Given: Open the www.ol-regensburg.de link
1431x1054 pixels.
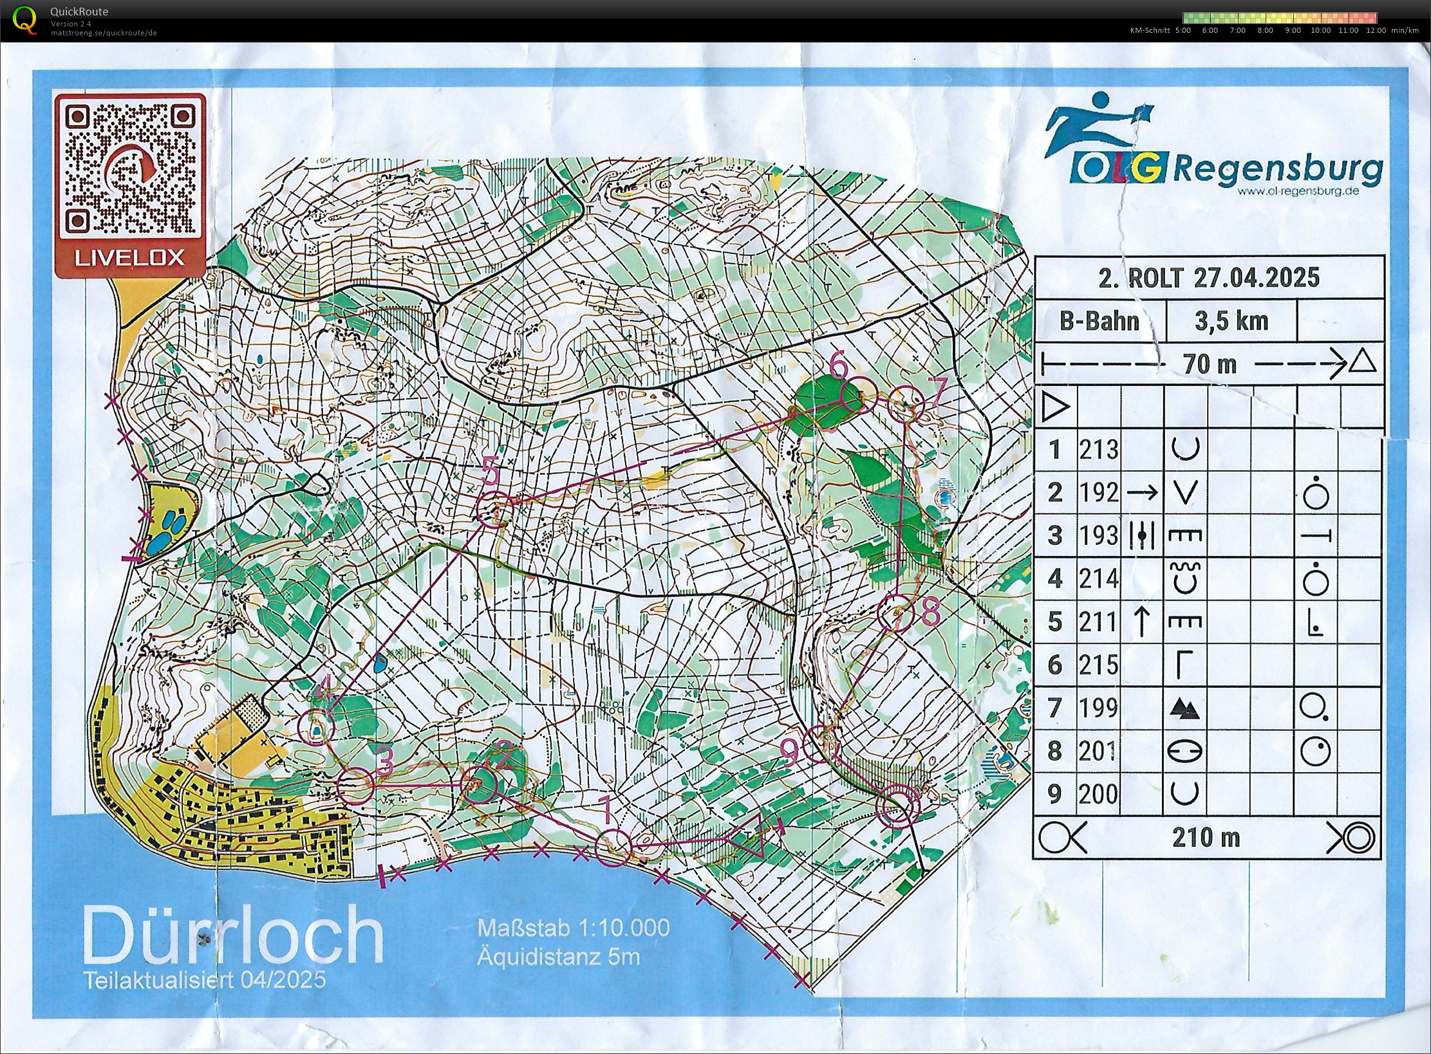Looking at the screenshot, I should (1297, 190).
